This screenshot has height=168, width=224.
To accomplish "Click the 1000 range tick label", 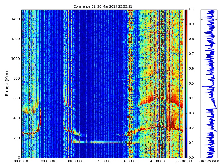I will [x=16, y=59].
